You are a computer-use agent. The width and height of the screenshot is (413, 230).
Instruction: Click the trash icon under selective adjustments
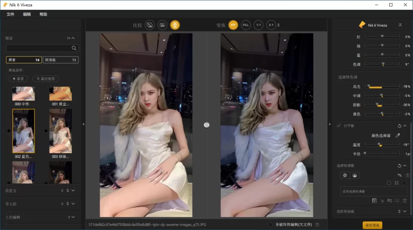[405, 200]
